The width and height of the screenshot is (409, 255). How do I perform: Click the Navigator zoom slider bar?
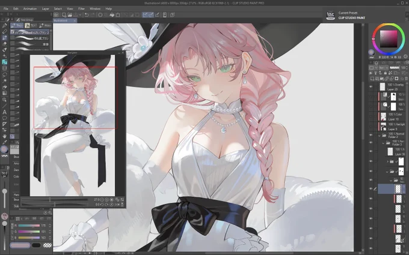pos(54,200)
